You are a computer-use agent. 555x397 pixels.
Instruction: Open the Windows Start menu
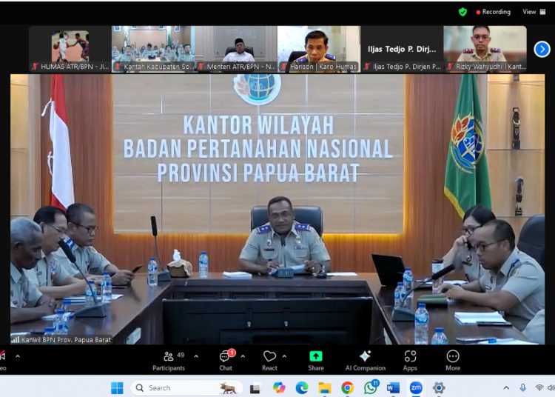click(117, 388)
